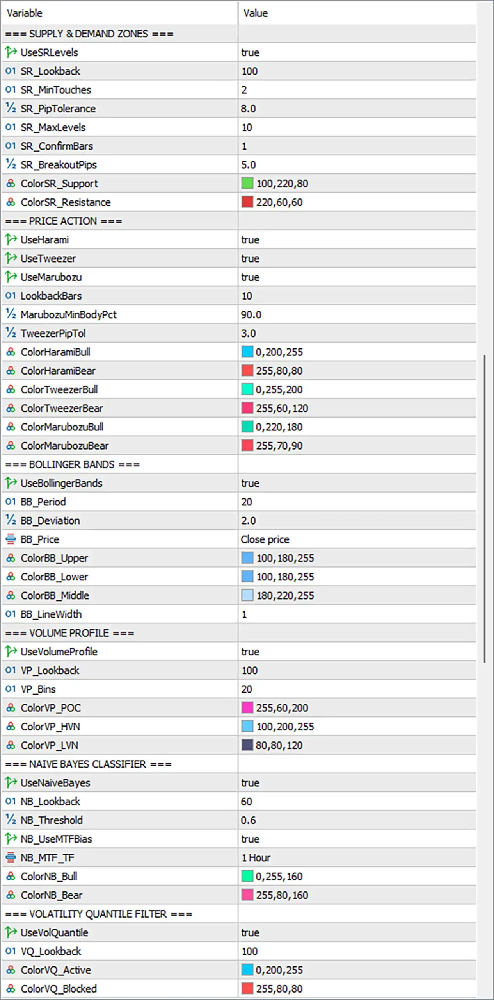Select the PRICE ACTION header row
The image size is (494, 1000).
point(239,221)
